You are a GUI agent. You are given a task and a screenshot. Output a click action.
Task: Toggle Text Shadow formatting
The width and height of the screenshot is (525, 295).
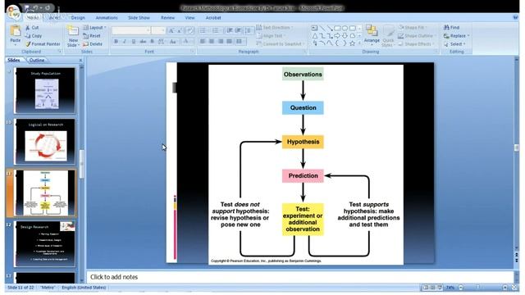pos(152,42)
